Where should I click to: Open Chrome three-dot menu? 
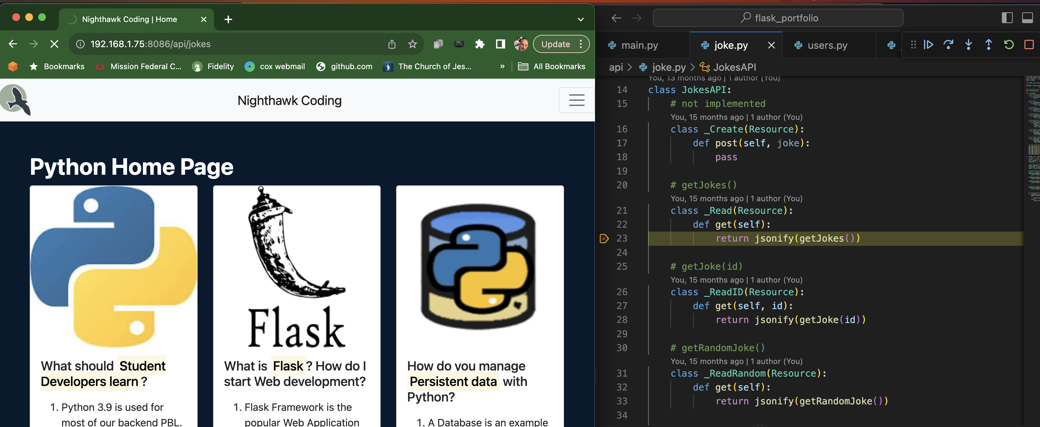pyautogui.click(x=581, y=44)
